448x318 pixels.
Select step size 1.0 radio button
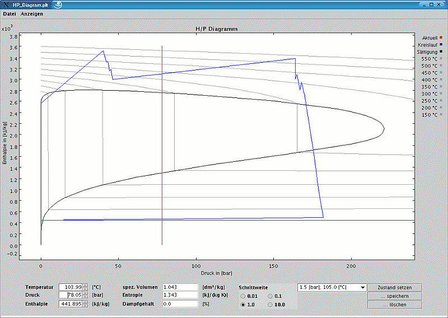pyautogui.click(x=243, y=305)
